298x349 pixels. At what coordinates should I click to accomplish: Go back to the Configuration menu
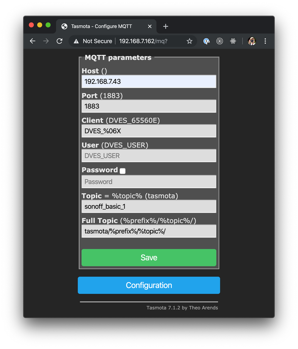(x=149, y=285)
